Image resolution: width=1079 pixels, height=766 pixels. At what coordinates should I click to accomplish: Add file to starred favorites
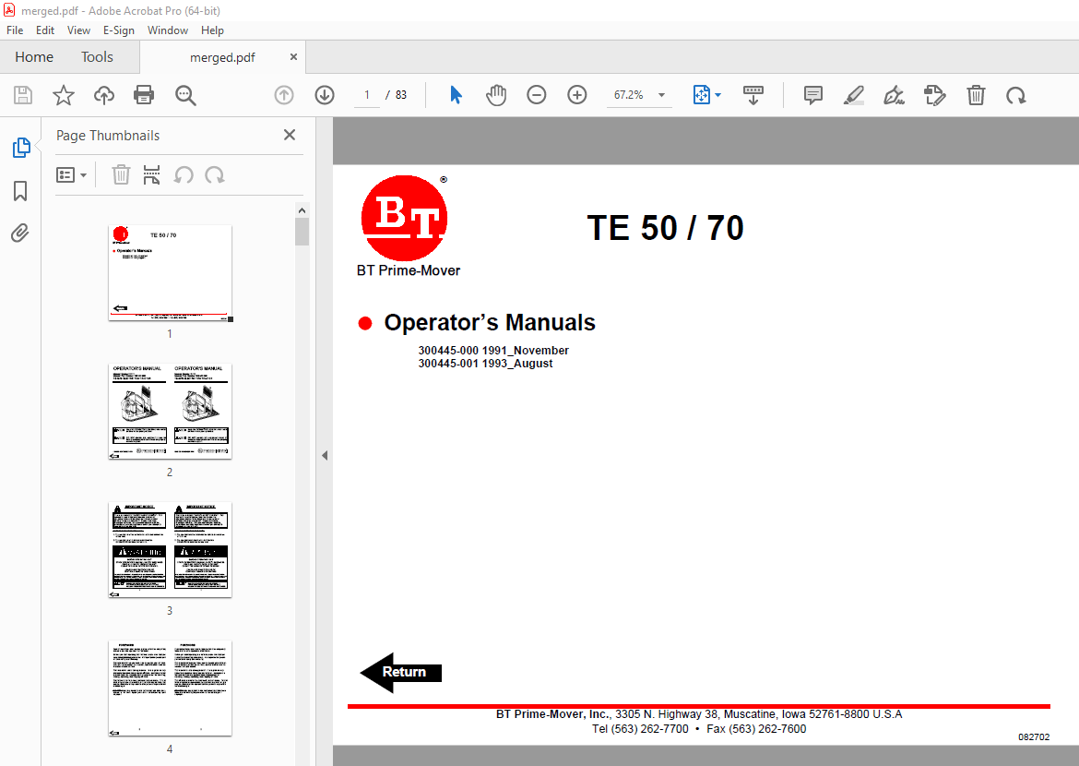[64, 95]
